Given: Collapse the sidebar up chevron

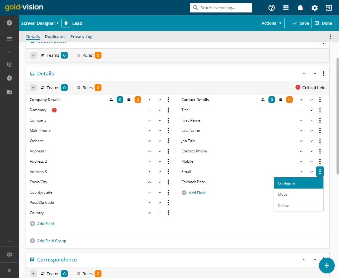Looking at the screenshot, I should coord(9,52).
